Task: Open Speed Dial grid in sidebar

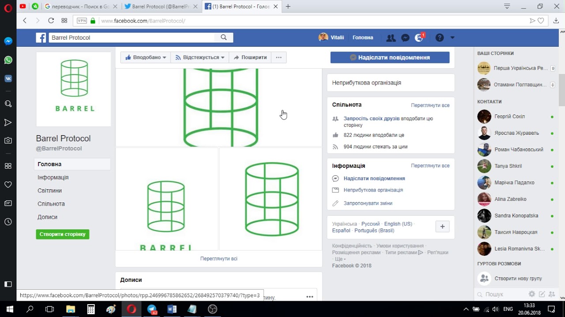Action: 8,166
